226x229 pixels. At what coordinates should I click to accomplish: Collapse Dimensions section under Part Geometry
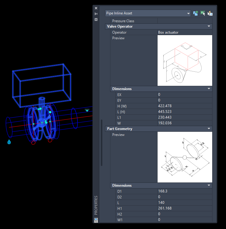pos(209,185)
